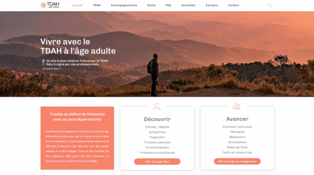Expand the En savoir plus chevron

tap(60, 69)
